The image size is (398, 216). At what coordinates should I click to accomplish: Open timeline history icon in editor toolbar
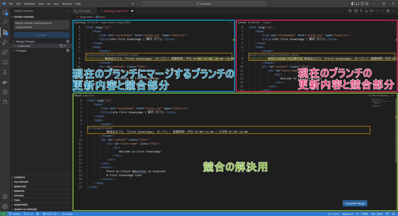click(x=350, y=11)
